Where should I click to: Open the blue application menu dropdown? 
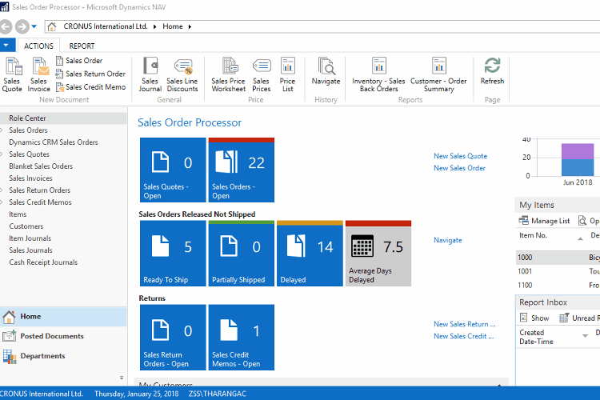7,46
